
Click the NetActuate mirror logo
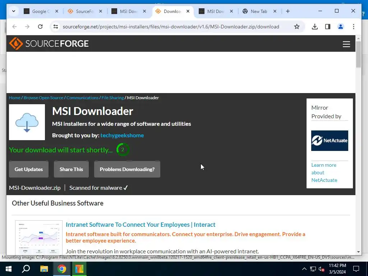330,141
